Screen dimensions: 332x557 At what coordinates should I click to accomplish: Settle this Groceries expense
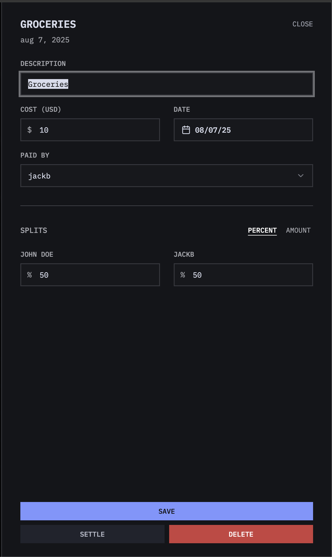tap(92, 534)
